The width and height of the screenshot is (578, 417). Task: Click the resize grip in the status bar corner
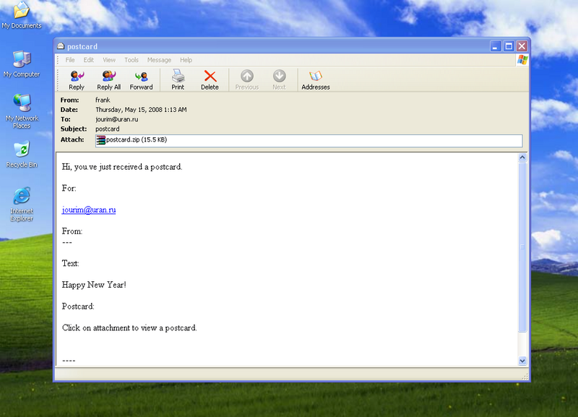[525, 376]
